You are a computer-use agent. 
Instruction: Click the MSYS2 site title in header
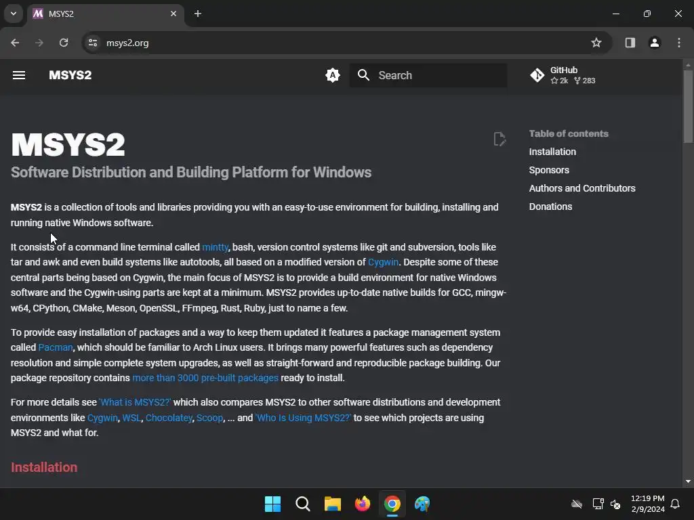pyautogui.click(x=70, y=75)
